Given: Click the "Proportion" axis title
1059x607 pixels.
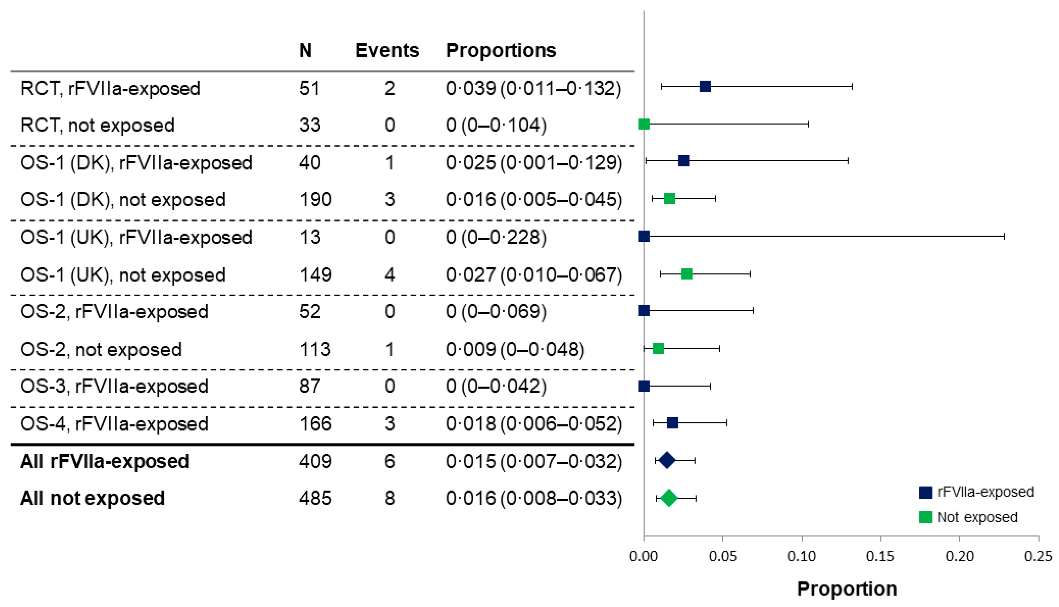Looking at the screenshot, I should [847, 589].
